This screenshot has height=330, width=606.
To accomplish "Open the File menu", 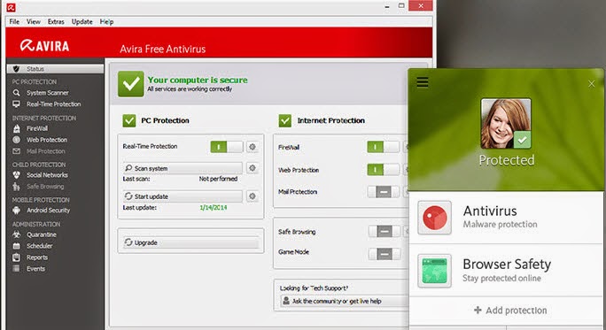I will tap(14, 21).
